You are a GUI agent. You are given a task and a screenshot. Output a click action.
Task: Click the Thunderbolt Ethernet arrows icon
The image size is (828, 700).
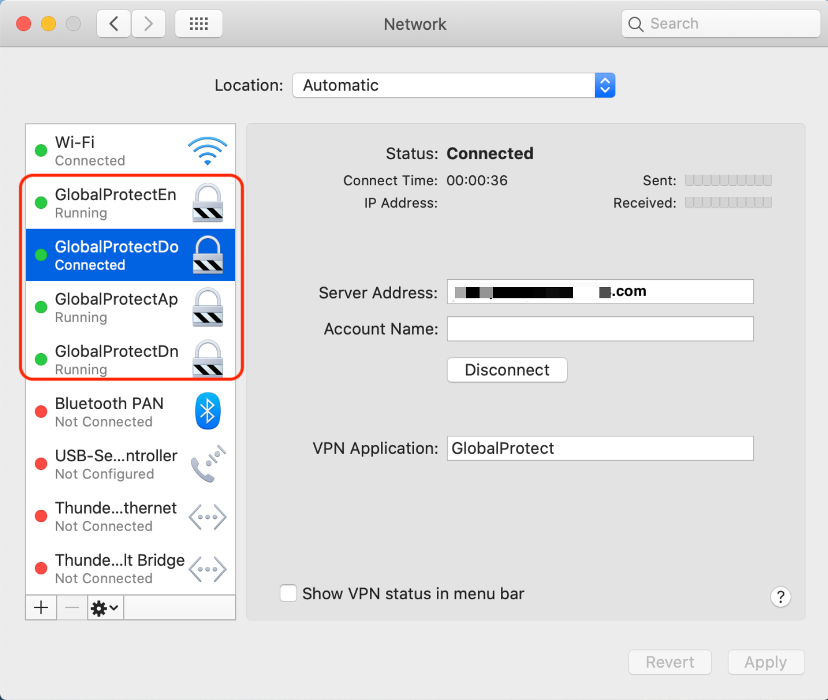[208, 517]
